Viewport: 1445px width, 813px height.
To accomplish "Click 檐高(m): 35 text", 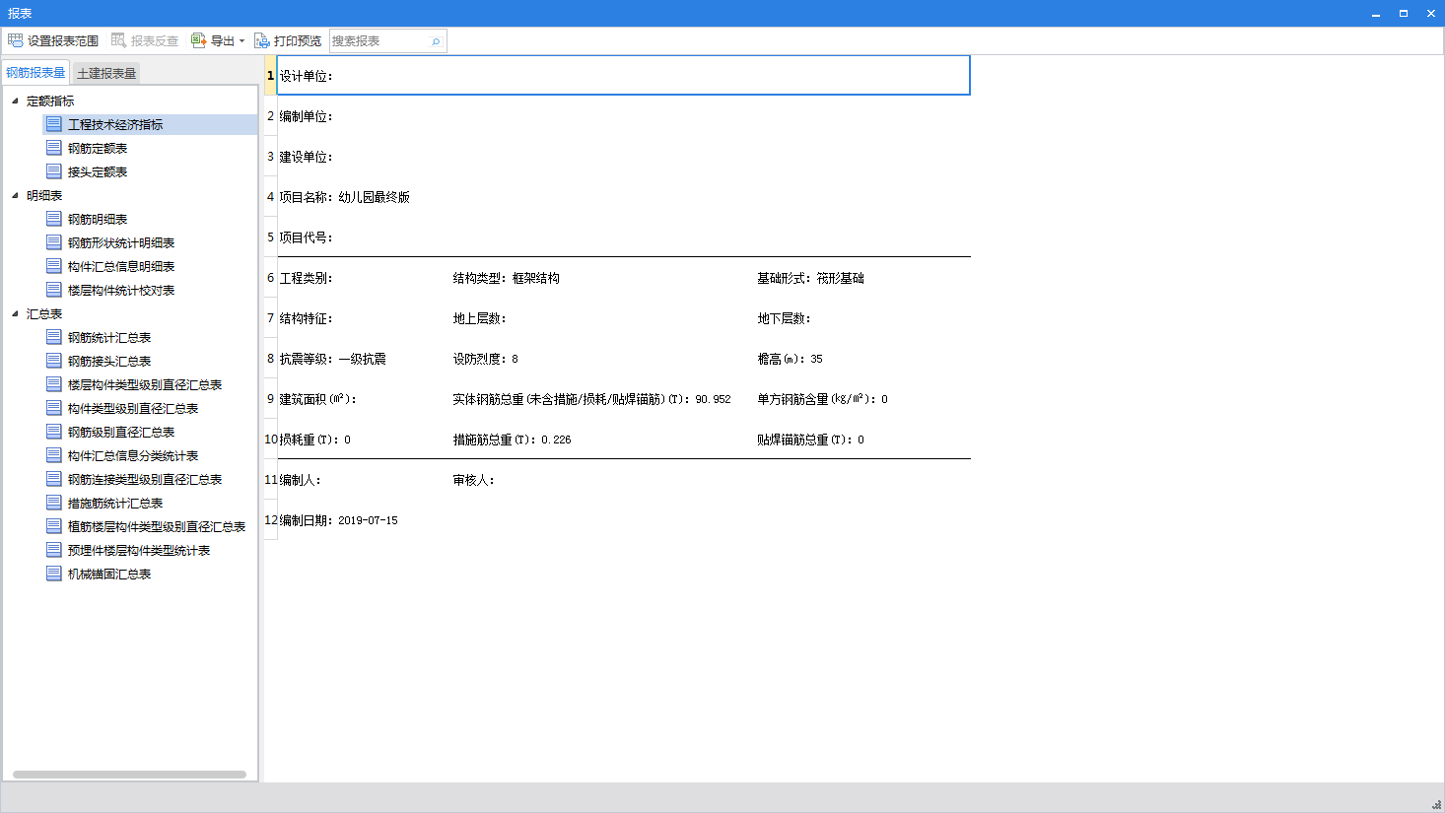I will (790, 359).
